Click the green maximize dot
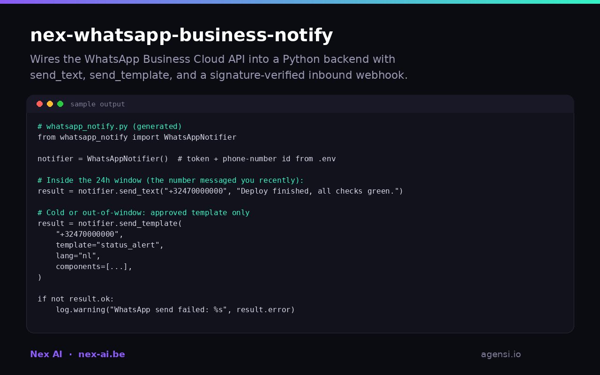The height and width of the screenshot is (375, 600). (x=60, y=104)
